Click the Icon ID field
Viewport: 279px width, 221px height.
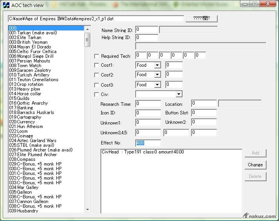tap(148, 113)
